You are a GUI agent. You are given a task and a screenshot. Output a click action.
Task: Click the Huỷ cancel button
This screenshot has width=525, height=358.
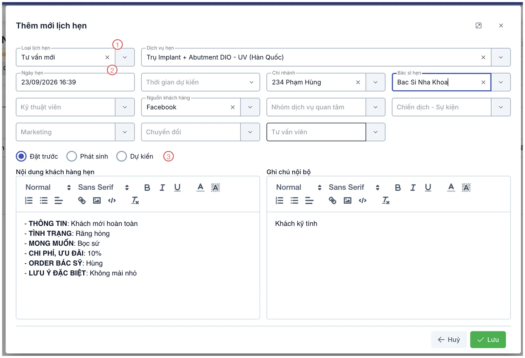click(449, 340)
